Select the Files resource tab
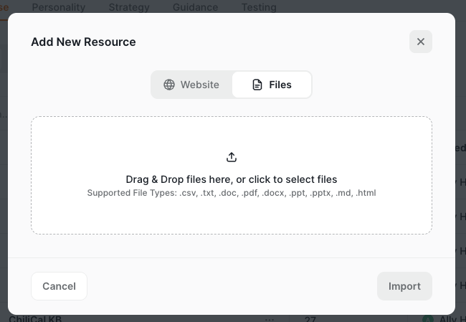Screen dimensions: 466x322 [x=272, y=85]
